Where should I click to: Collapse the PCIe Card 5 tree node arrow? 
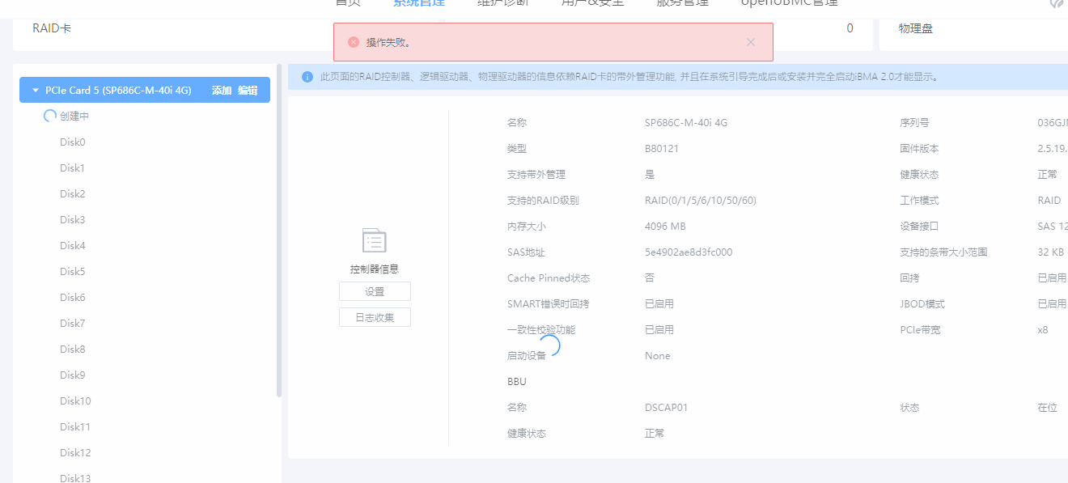point(36,91)
